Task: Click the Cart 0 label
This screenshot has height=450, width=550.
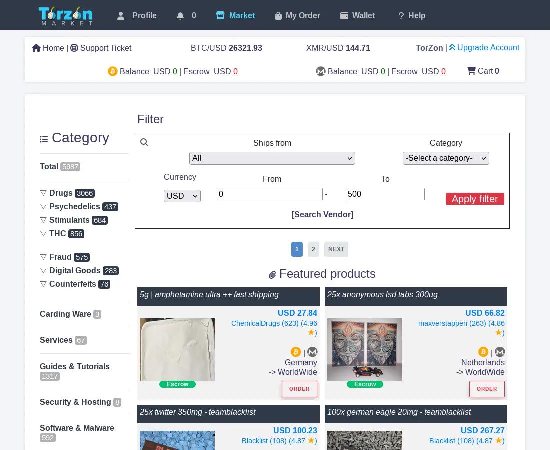Action: coord(488,71)
